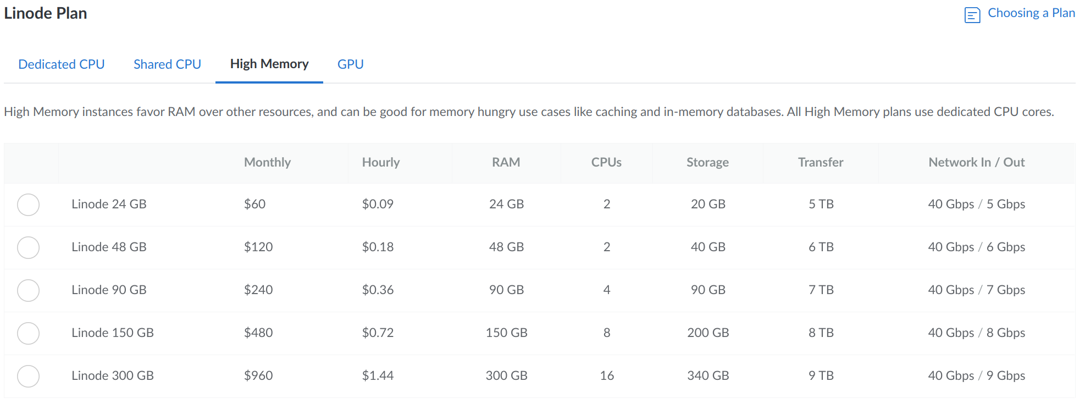Click the Linode 24 GB plan name

coord(109,204)
